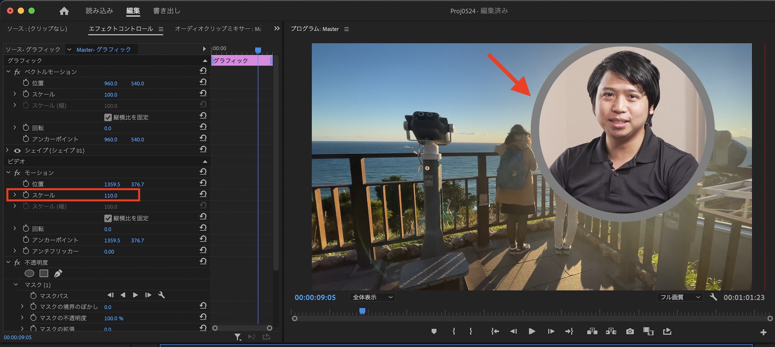
Task: Switch to the 書き出し workspace tab
Action: [x=167, y=11]
